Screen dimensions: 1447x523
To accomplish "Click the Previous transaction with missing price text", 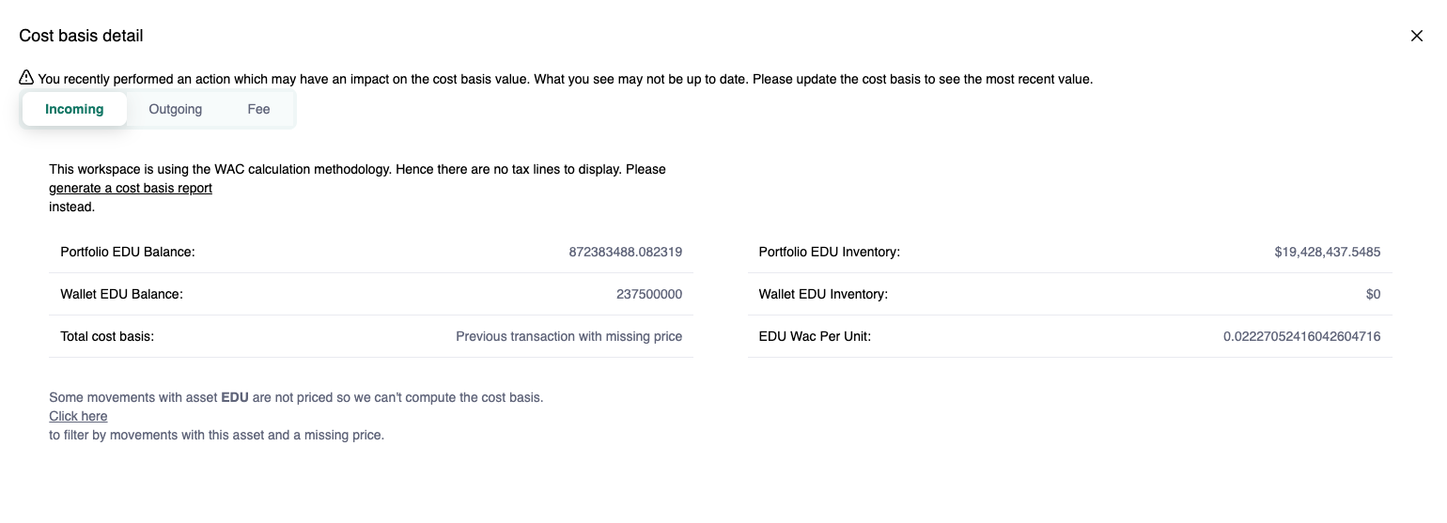I will tap(568, 336).
